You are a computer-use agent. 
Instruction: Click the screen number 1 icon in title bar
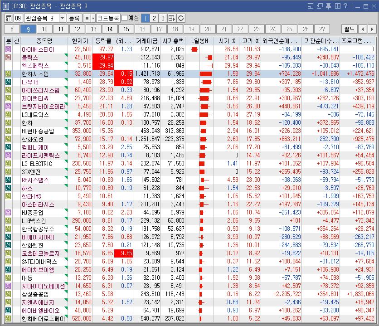click(6, 6)
